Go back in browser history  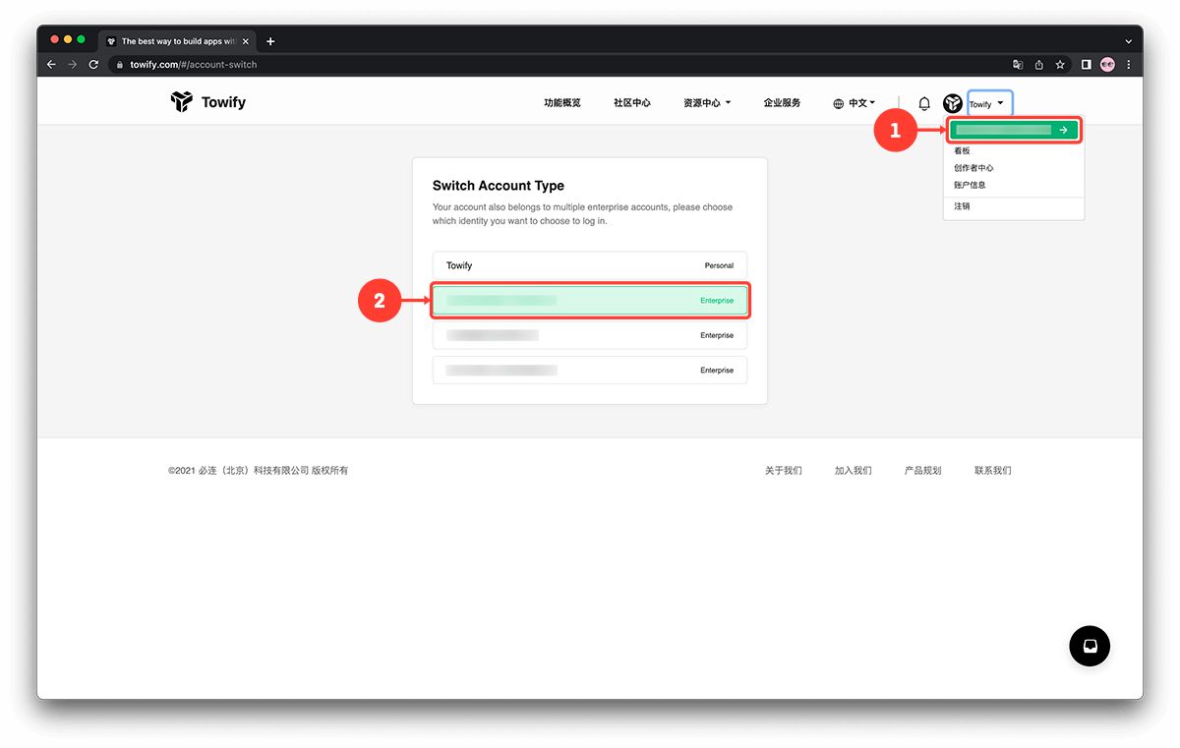click(52, 65)
